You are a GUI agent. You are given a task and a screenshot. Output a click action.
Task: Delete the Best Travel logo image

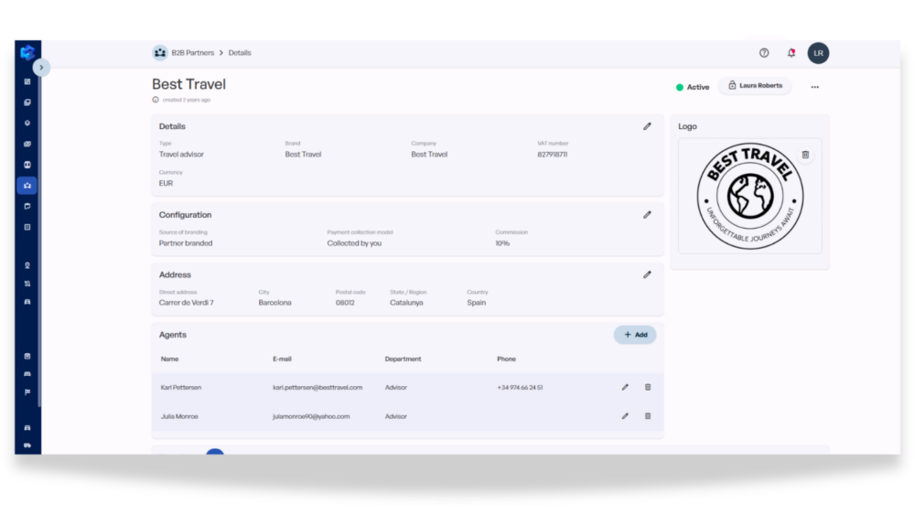pos(805,155)
